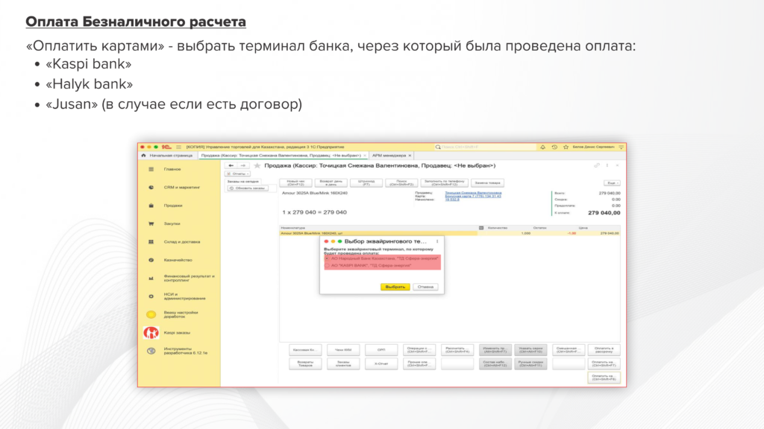Open the history clock icon

pyautogui.click(x=554, y=147)
